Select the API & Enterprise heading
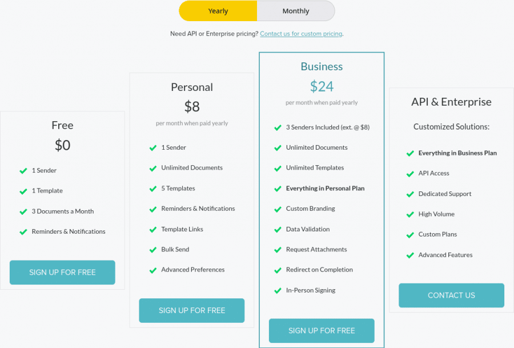Viewport: 514px width, 348px height. [451, 102]
